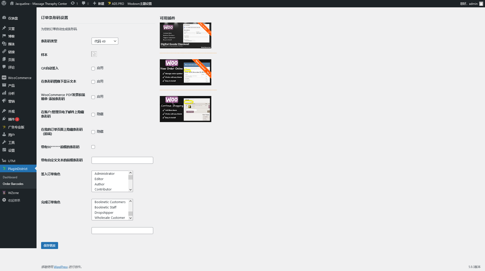
Task: Open Order Barcodes submenu item
Action: [x=13, y=184]
